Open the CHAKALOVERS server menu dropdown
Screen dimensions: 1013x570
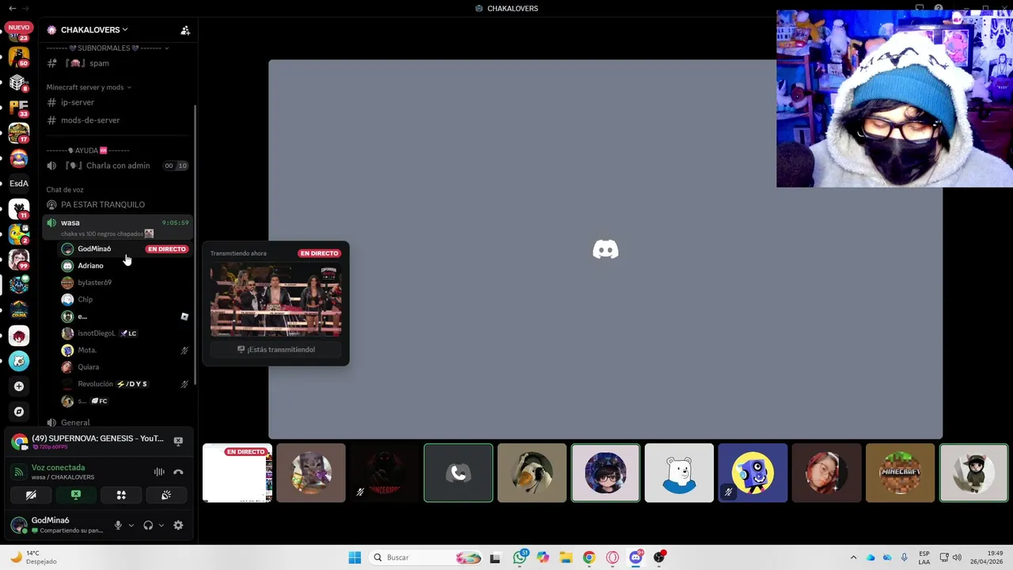93,29
